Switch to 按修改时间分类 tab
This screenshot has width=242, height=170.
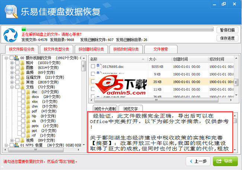[x=126, y=49]
